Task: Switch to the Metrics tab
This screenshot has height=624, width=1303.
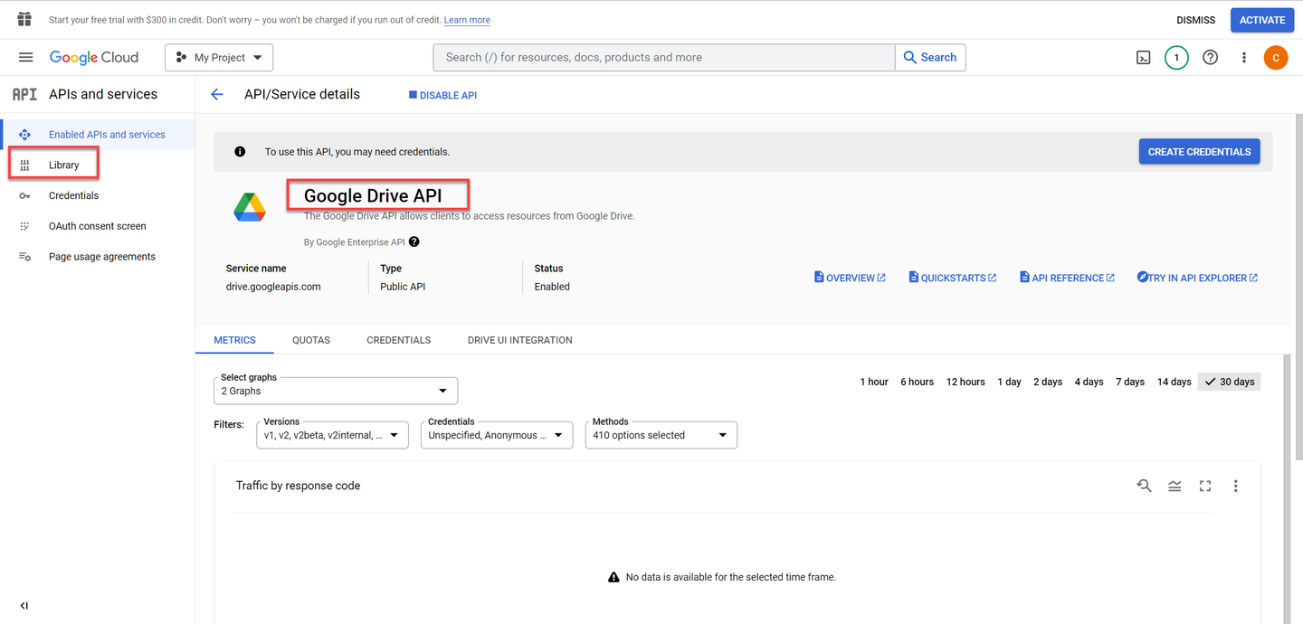Action: (234, 340)
